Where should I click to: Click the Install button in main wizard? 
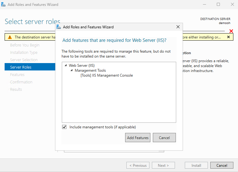[196, 165]
